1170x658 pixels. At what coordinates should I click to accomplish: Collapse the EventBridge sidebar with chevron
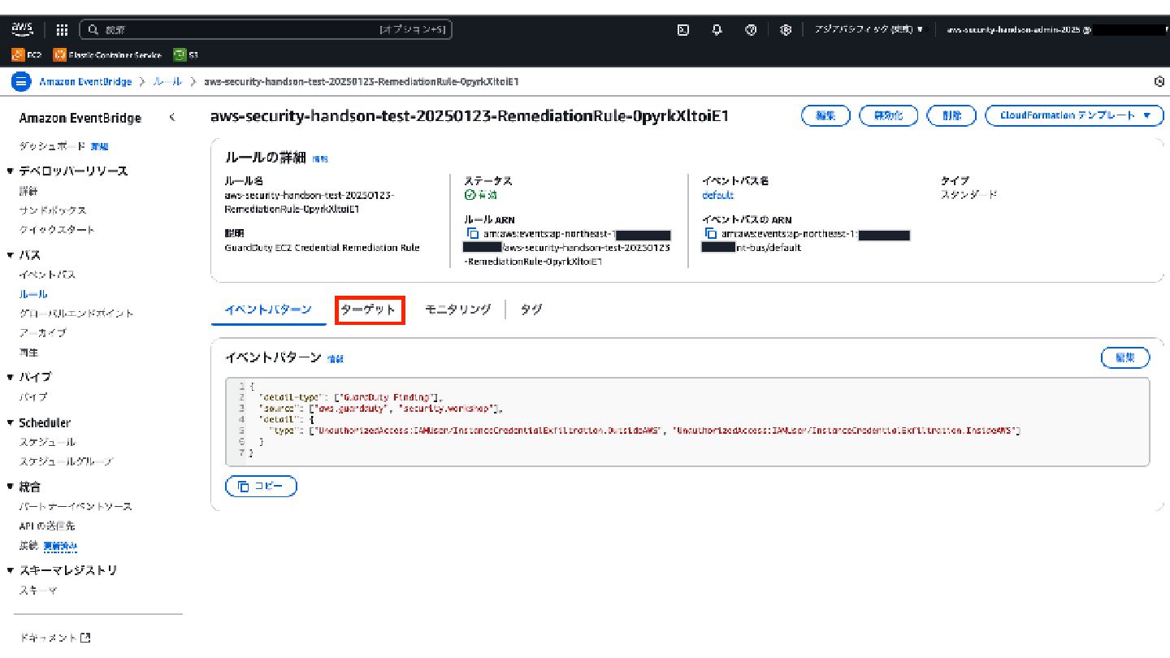pos(172,118)
